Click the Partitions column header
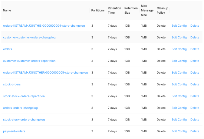The height and width of the screenshot is (139, 204). click(x=98, y=10)
